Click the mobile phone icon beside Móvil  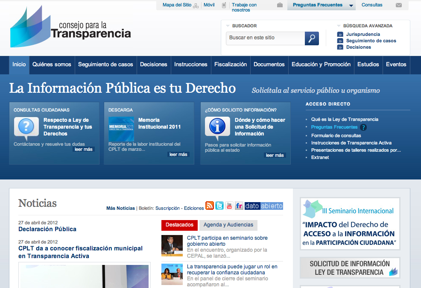click(x=224, y=5)
